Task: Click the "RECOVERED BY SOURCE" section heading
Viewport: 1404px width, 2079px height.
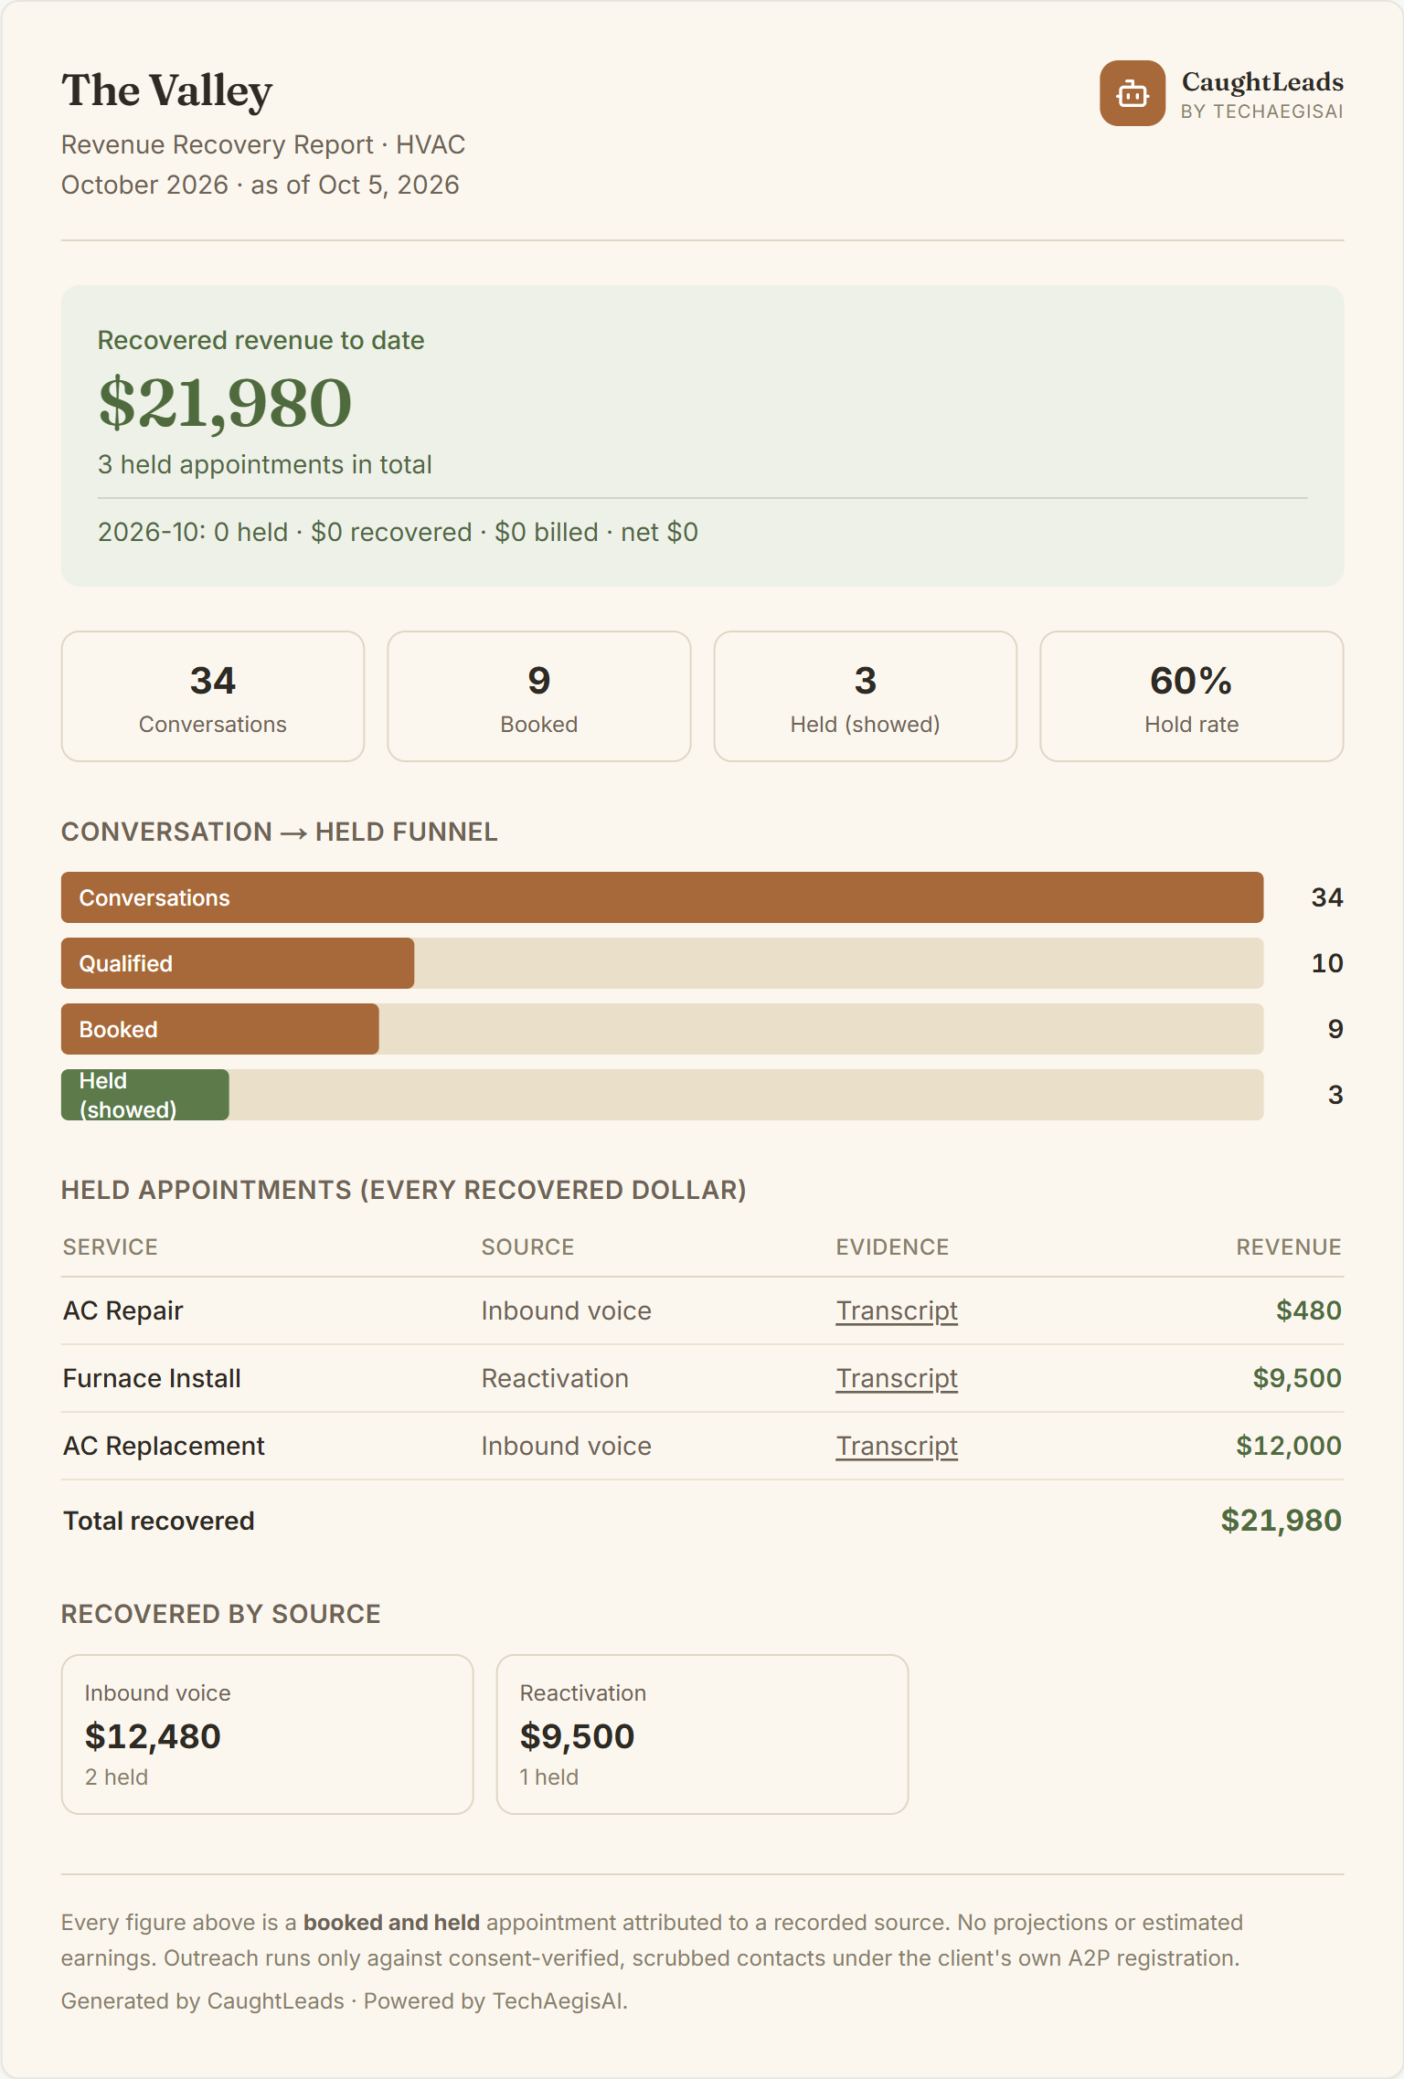Action: pos(221,1614)
